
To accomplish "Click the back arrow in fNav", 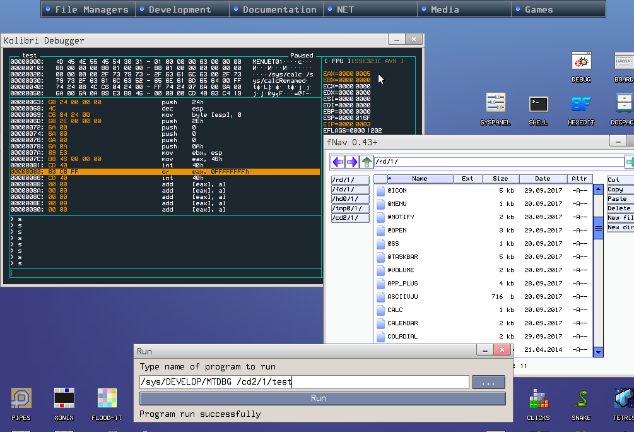I will [338, 162].
